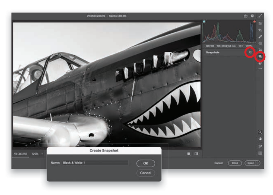The image size is (273, 195).
Task: Expand the Open button dropdown arrow
Action: 258,163
